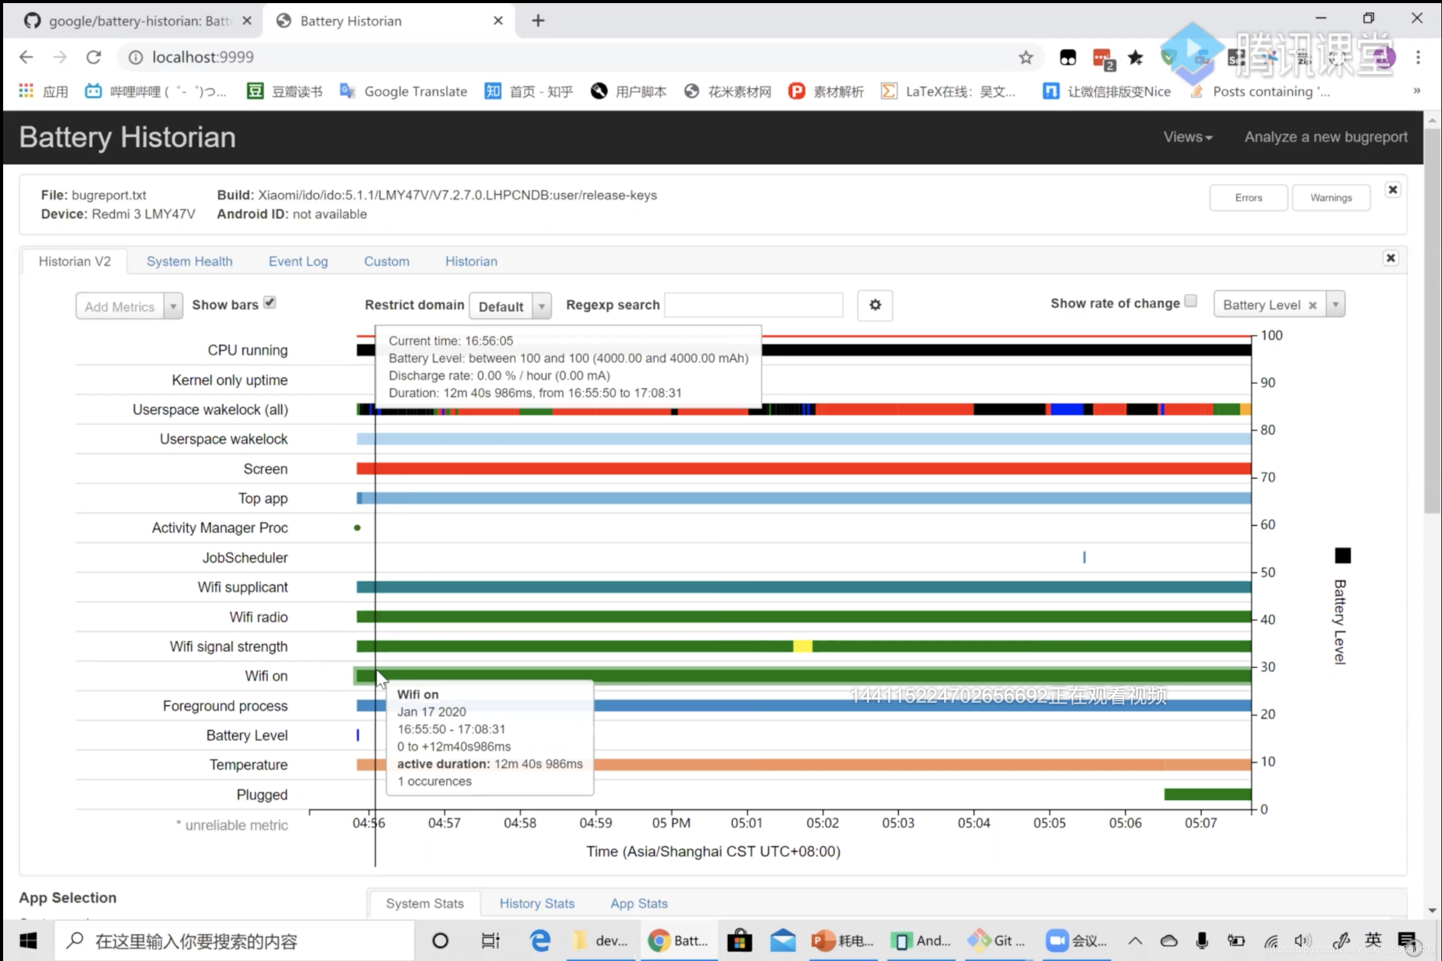Focus the Regexp search input field
The image size is (1442, 961).
(x=753, y=305)
